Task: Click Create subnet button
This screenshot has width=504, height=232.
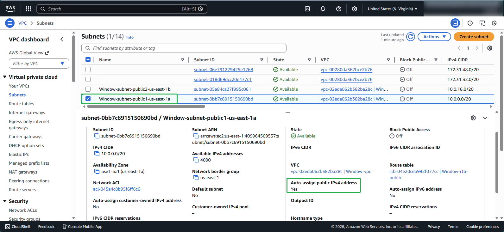Action: click(x=474, y=37)
